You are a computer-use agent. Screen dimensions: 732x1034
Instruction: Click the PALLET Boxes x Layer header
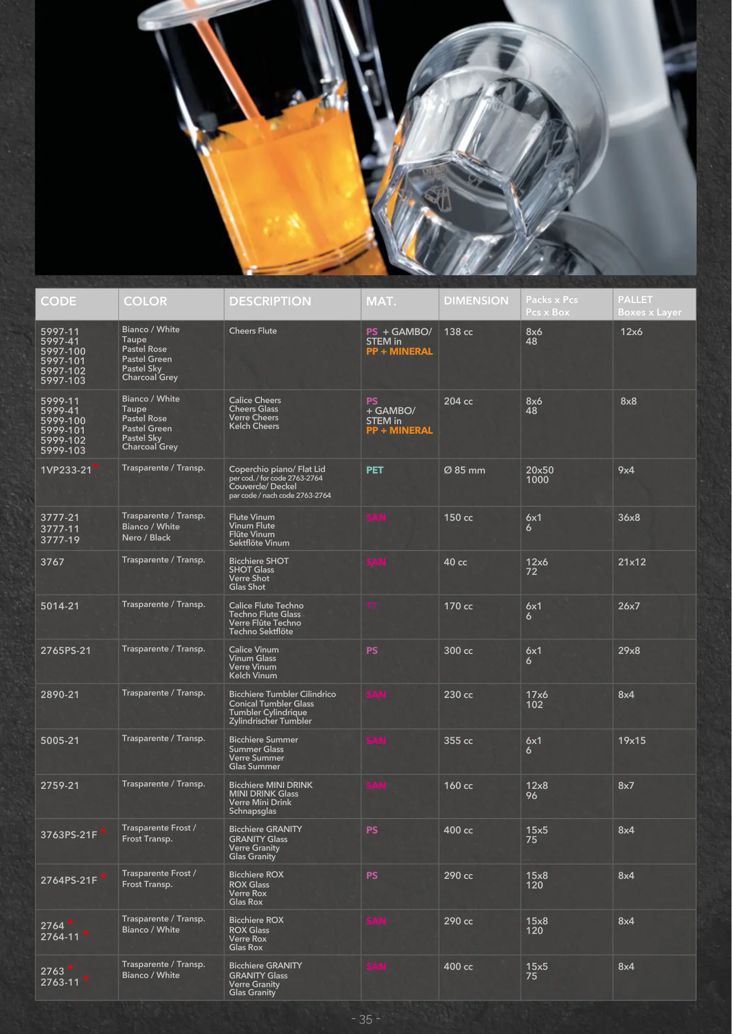click(649, 306)
